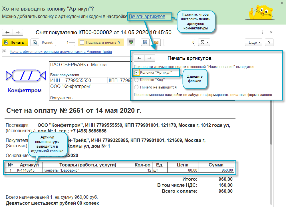Click the Товары (работы, услуги) header

(x=88, y=165)
